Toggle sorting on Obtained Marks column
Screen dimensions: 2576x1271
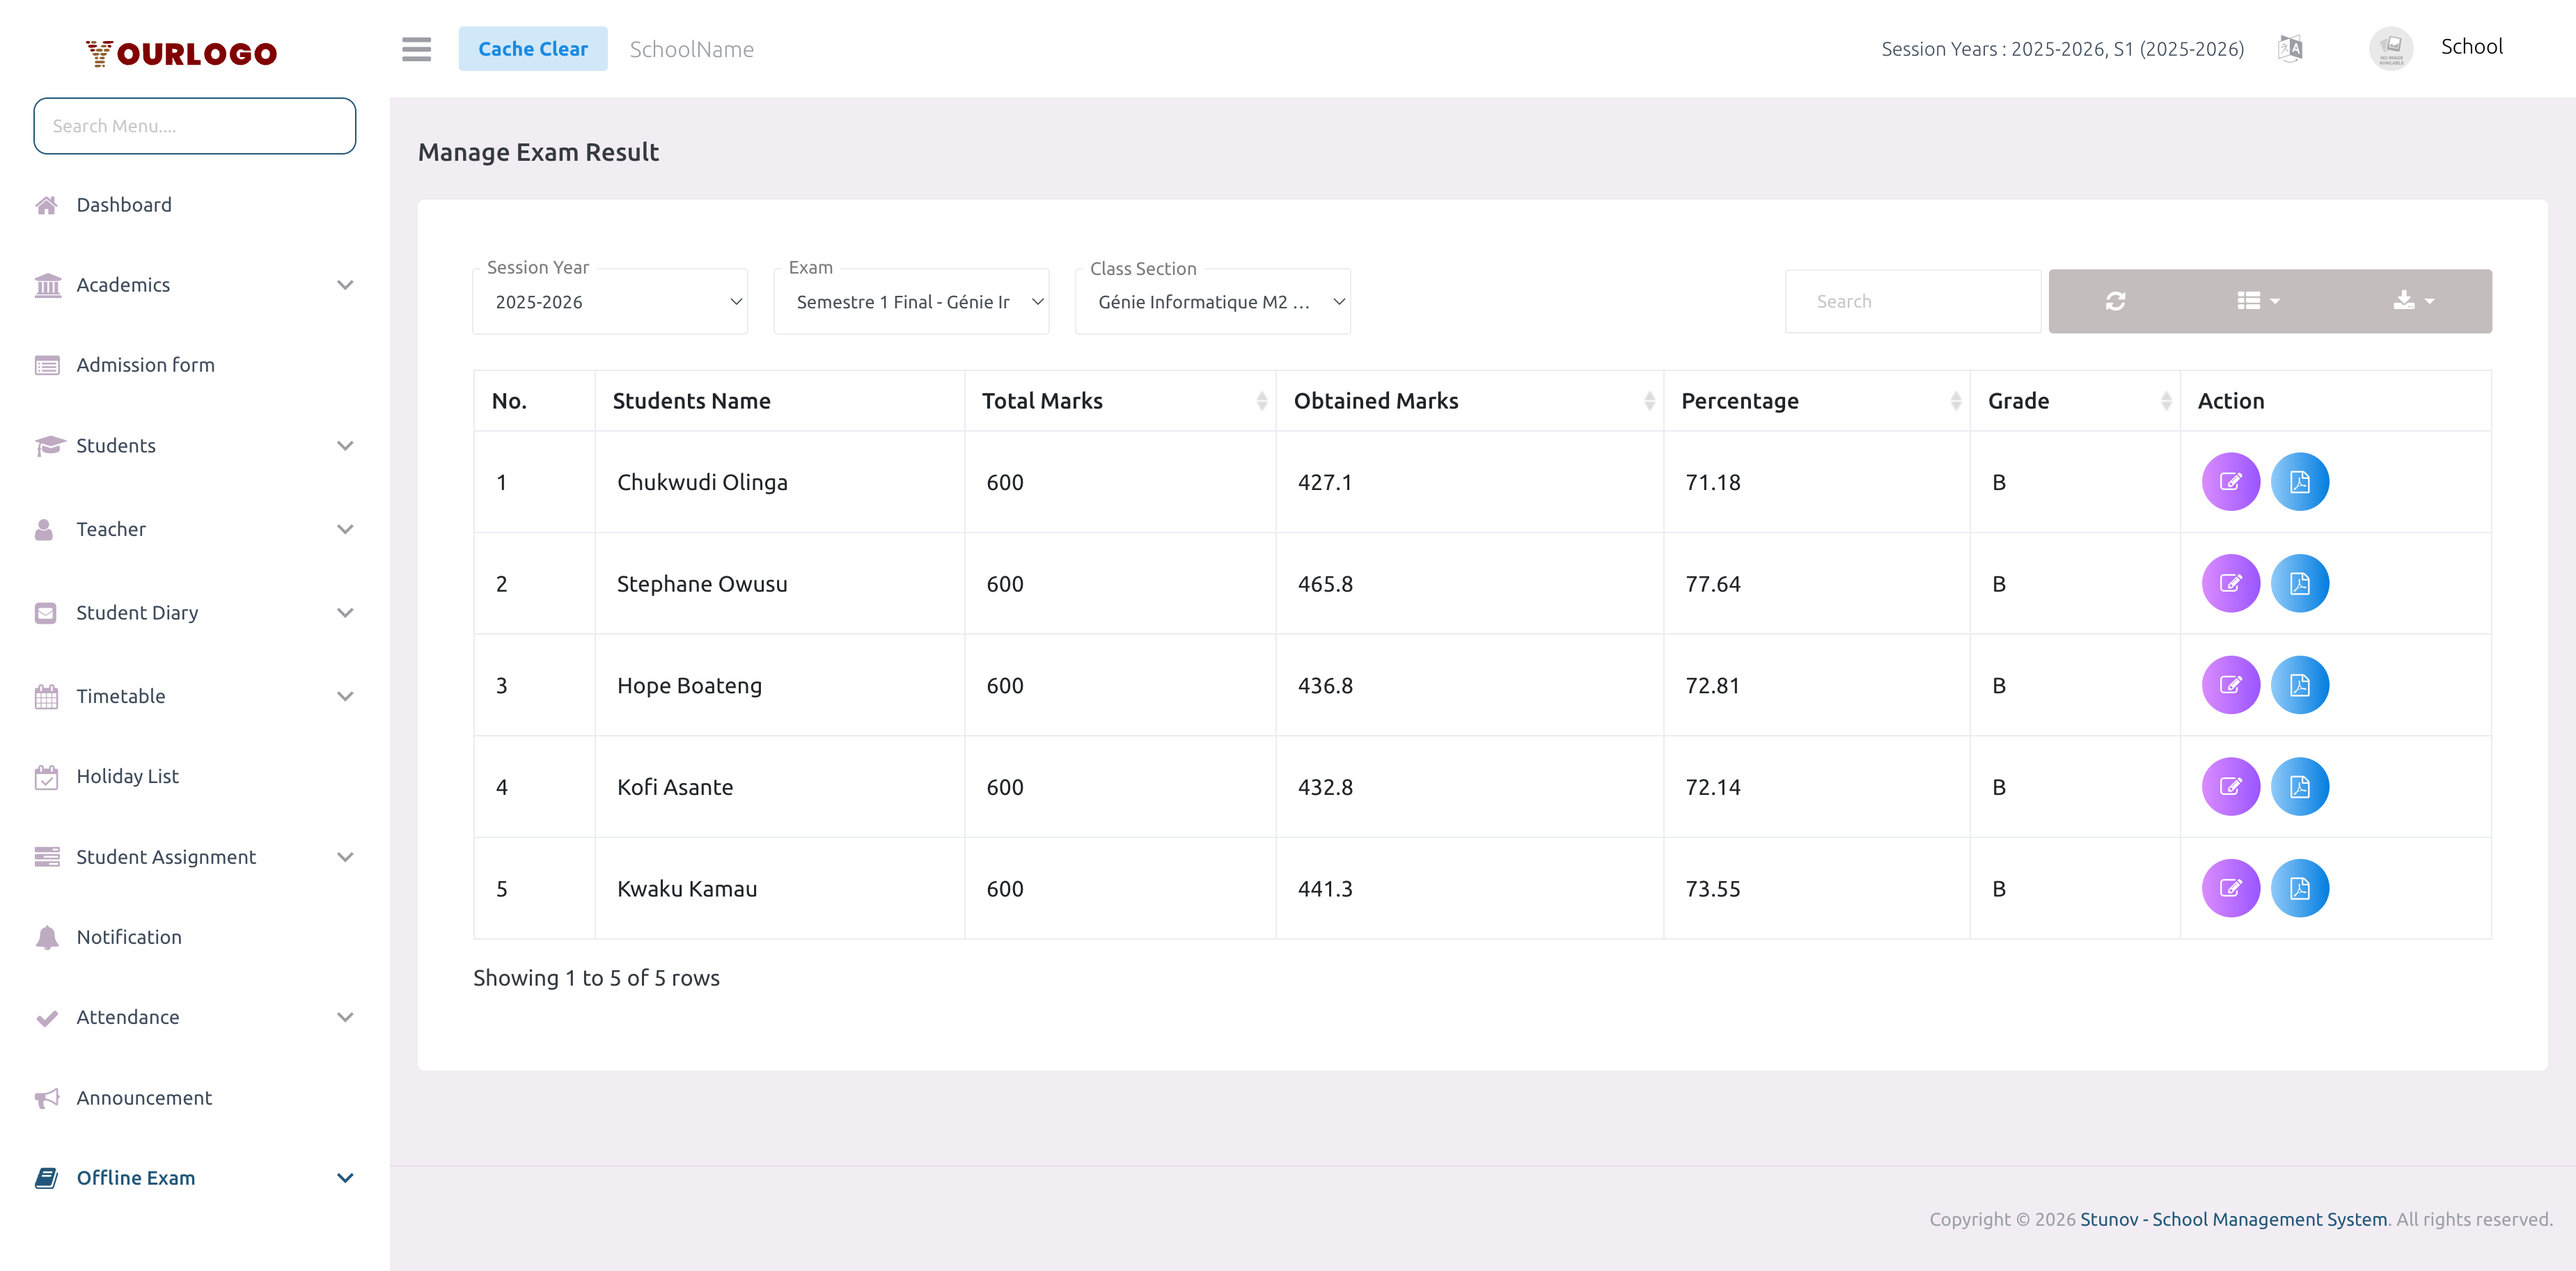1650,400
